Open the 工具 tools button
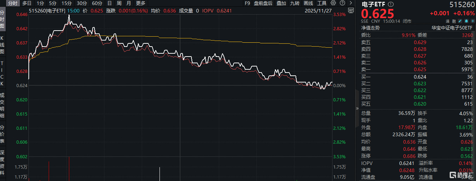The image size is (476, 181). (x=322, y=3)
